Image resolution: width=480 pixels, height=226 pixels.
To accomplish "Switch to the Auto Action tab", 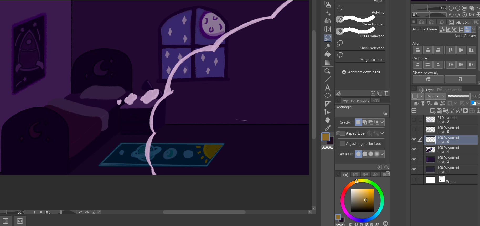I will point(449,90).
